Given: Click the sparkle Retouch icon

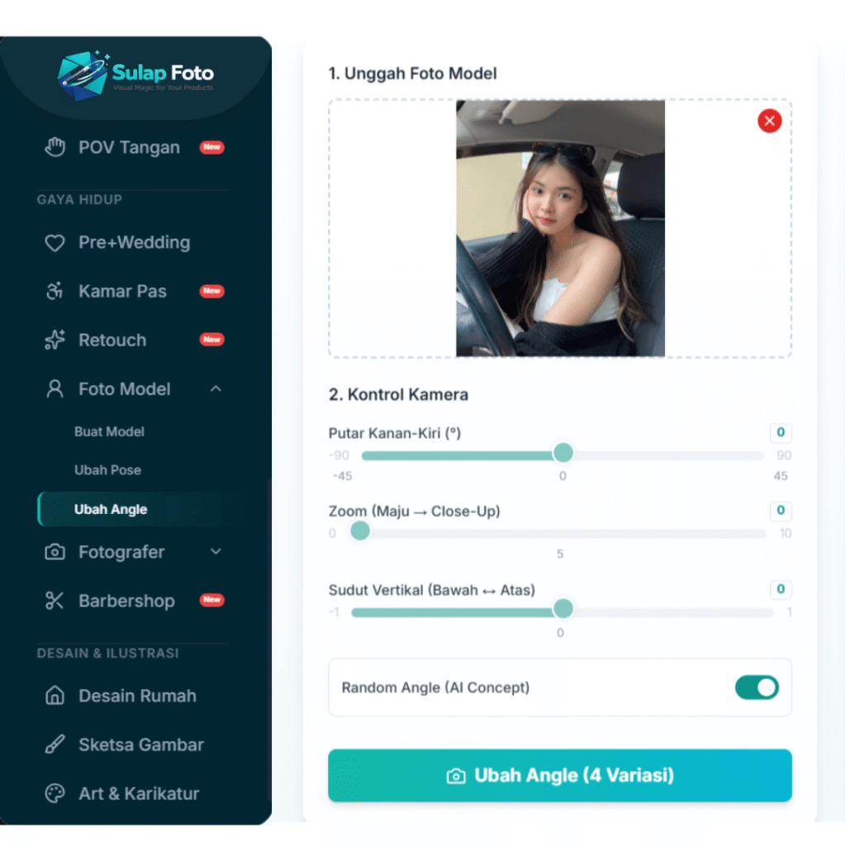Looking at the screenshot, I should [x=55, y=340].
